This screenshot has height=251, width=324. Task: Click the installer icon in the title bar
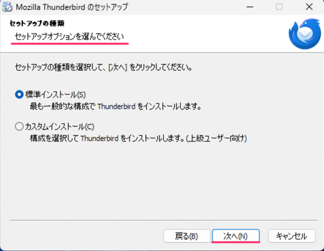click(x=7, y=7)
